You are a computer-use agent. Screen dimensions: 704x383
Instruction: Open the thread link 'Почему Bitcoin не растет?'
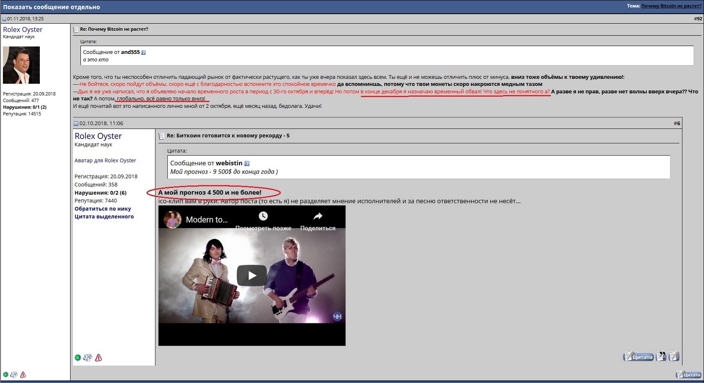(x=671, y=6)
